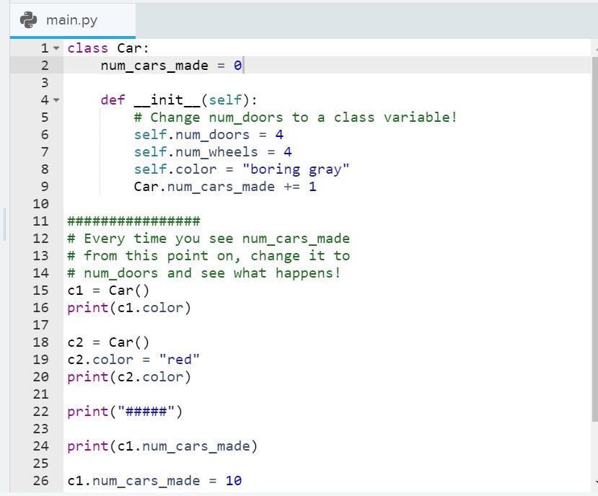Click print(c1.color) on line 16
Image resolution: width=598 pixels, height=496 pixels.
click(x=128, y=307)
